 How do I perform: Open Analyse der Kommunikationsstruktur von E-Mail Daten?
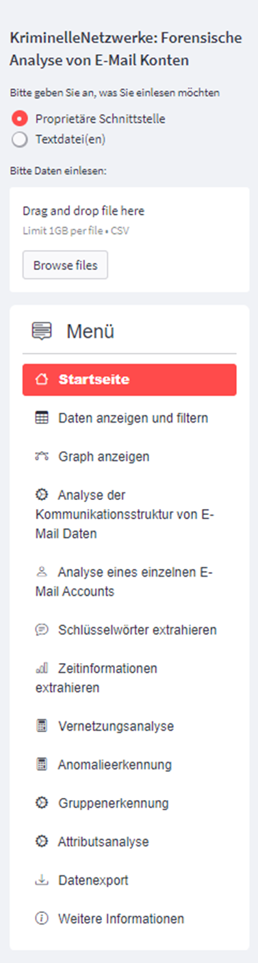click(129, 514)
